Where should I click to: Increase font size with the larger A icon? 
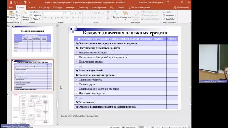tap(72, 13)
